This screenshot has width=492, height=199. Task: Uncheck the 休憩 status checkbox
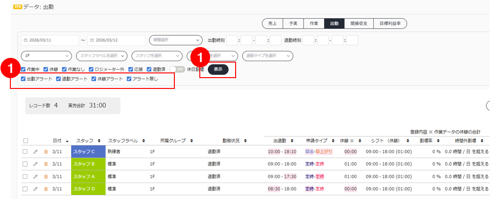coord(46,69)
